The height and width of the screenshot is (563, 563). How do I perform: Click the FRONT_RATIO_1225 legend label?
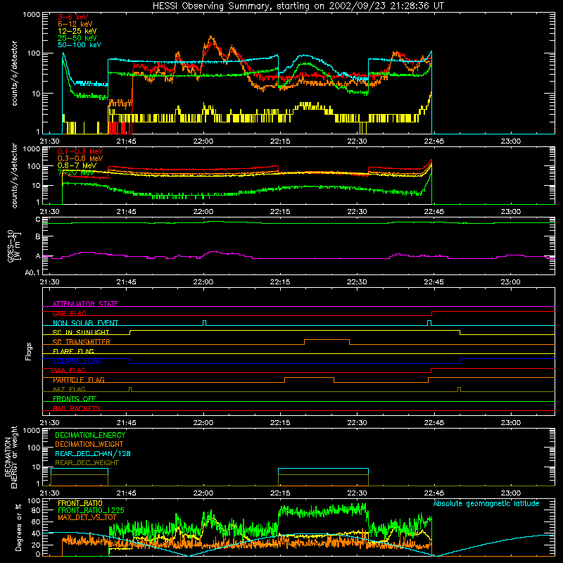pyautogui.click(x=91, y=510)
